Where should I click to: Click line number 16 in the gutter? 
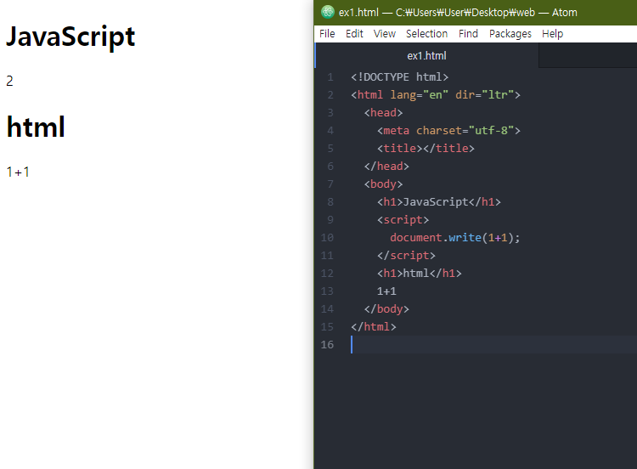point(327,345)
